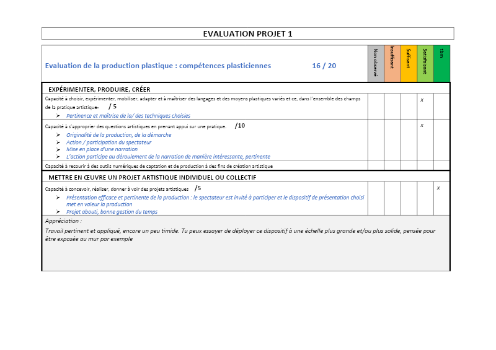Image resolution: width=496 pixels, height=350 pixels.
Task: Select the orange "Insuffisant" column header
Action: (392, 63)
